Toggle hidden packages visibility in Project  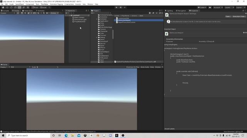tap(161, 13)
